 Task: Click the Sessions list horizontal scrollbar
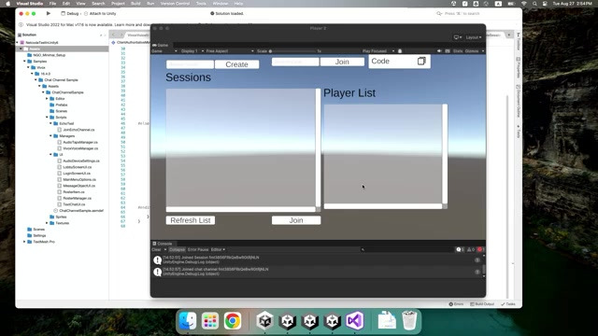tap(241, 209)
